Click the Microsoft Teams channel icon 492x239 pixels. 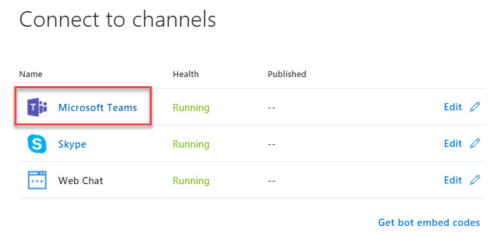pos(37,107)
